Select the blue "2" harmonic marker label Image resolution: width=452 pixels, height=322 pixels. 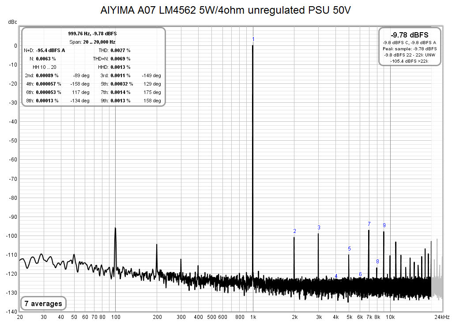coord(294,231)
